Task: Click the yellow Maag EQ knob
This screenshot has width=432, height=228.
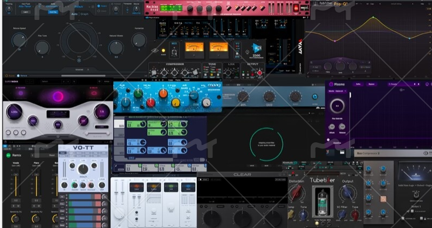Action: tap(176, 103)
